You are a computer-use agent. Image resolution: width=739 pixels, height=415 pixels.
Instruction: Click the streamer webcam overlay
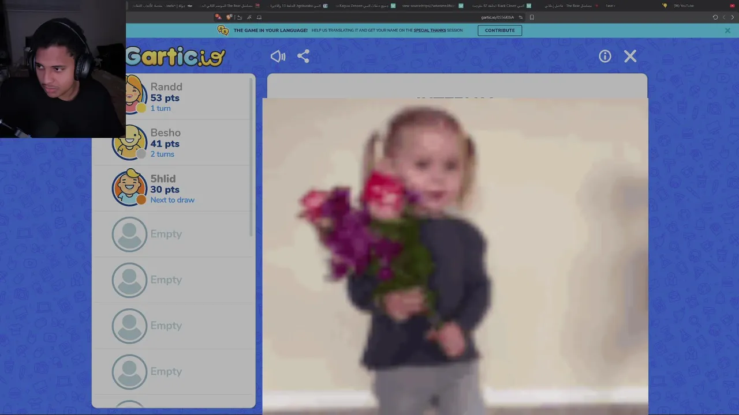(63, 69)
